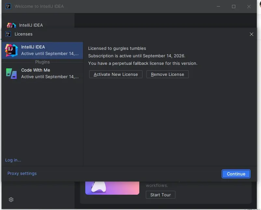Image resolution: width=261 pixels, height=210 pixels.
Task: Click Remove License button
Action: point(168,74)
